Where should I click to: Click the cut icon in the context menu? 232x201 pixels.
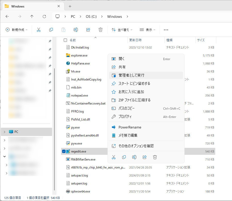114,157
